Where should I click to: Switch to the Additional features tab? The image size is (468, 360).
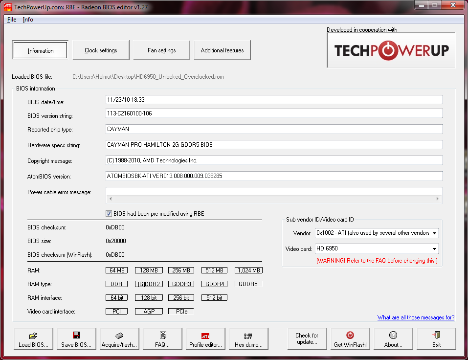click(222, 50)
